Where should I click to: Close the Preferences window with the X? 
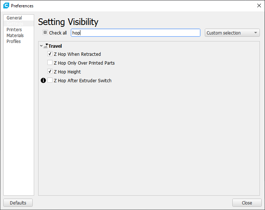[259, 6]
